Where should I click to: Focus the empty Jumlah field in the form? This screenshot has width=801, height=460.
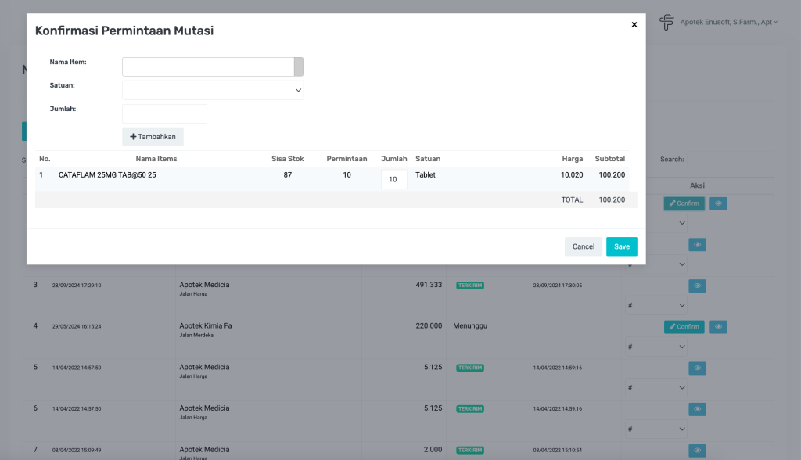point(164,113)
